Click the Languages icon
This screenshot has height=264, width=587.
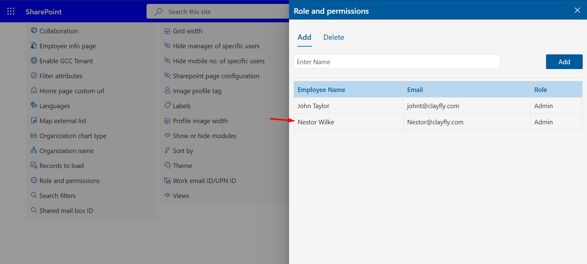[x=34, y=105]
